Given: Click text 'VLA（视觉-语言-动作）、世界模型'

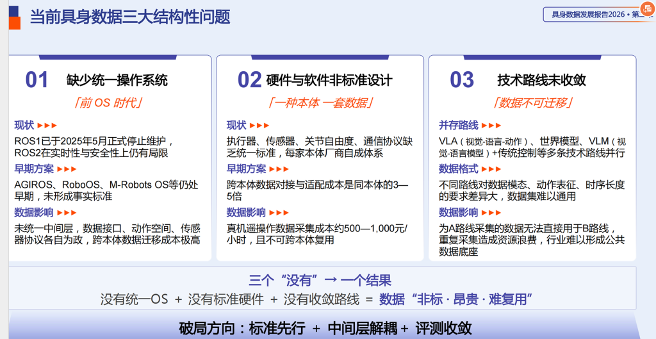Looking at the screenshot, I should click(x=508, y=141).
